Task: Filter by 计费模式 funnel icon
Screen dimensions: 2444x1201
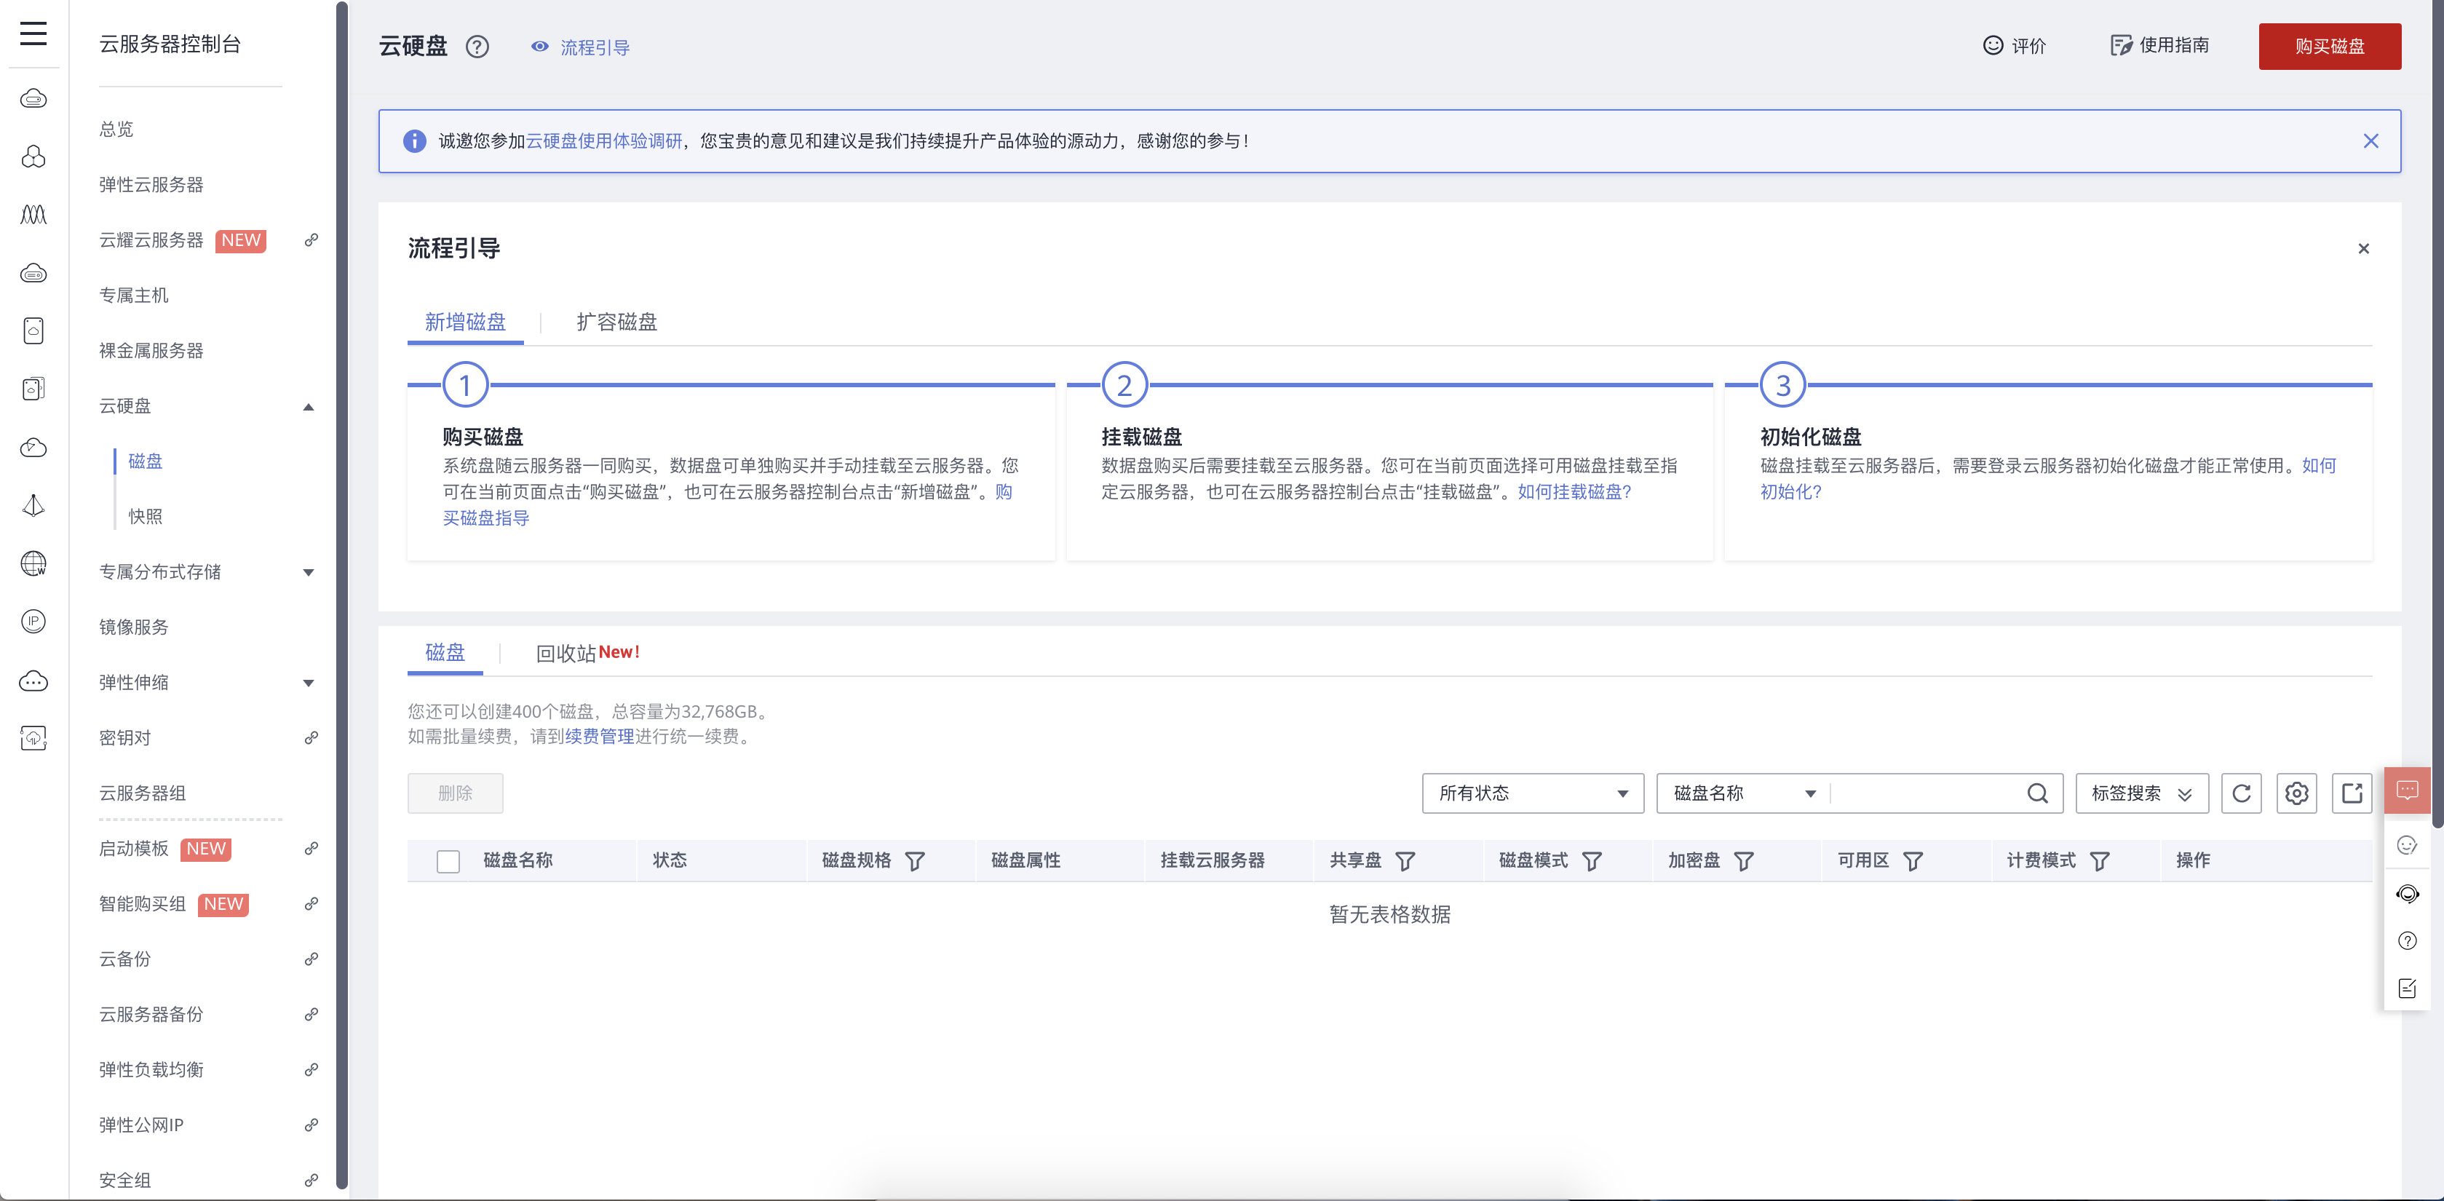Action: click(x=2100, y=861)
